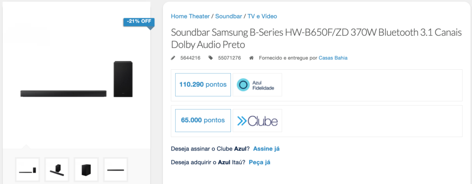Click the Clube logo
472x184 pixels.
point(257,121)
